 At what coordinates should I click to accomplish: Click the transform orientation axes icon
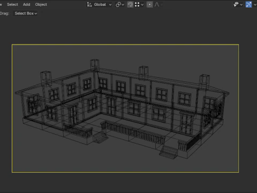(89, 5)
